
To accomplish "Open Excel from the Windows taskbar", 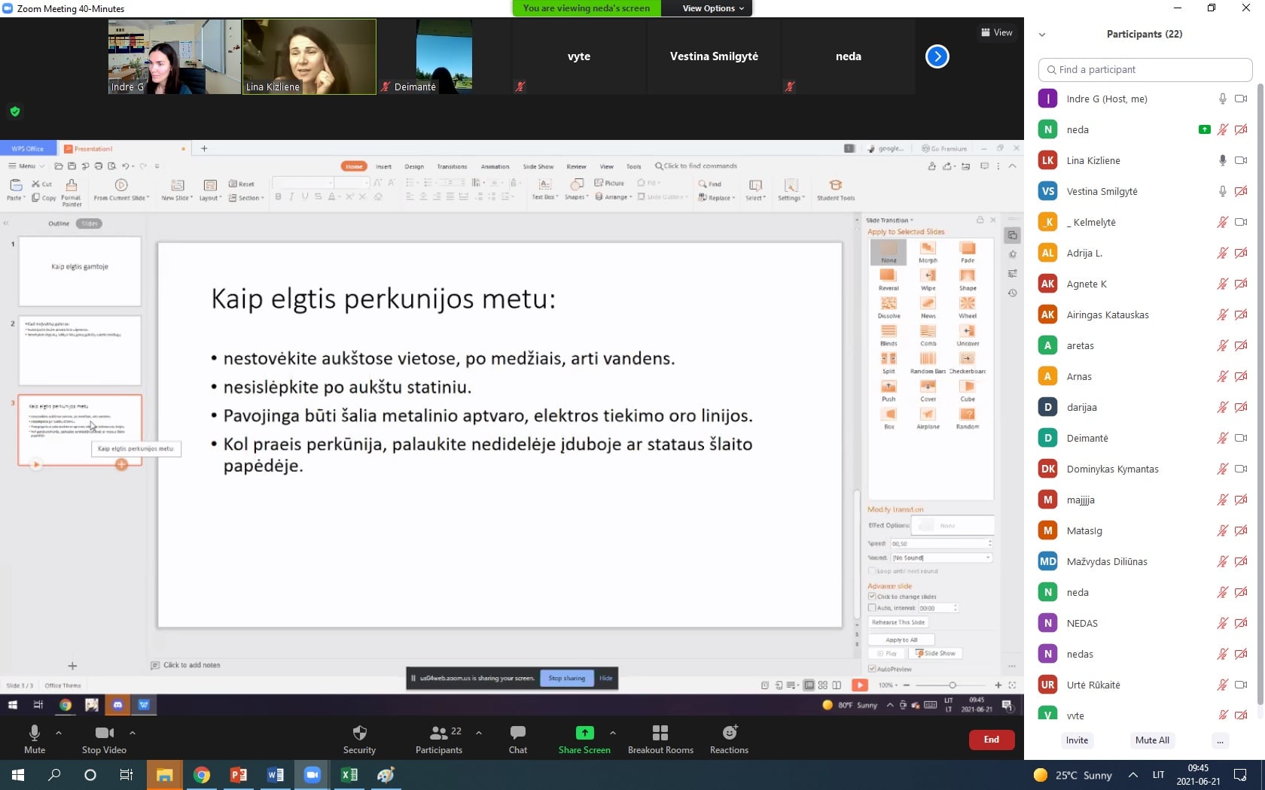I will pos(349,775).
